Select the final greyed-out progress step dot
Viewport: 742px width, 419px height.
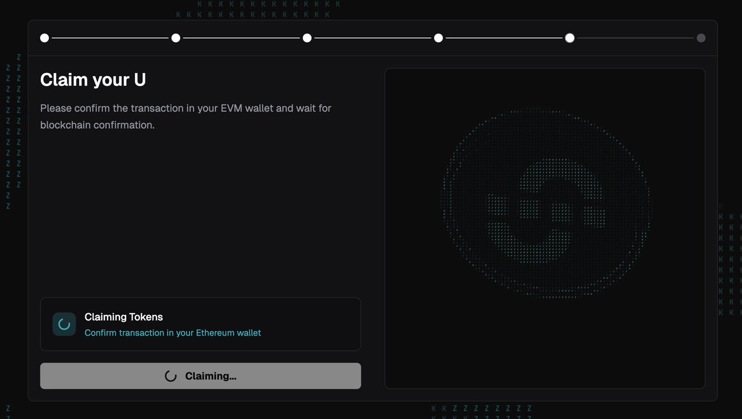click(701, 38)
